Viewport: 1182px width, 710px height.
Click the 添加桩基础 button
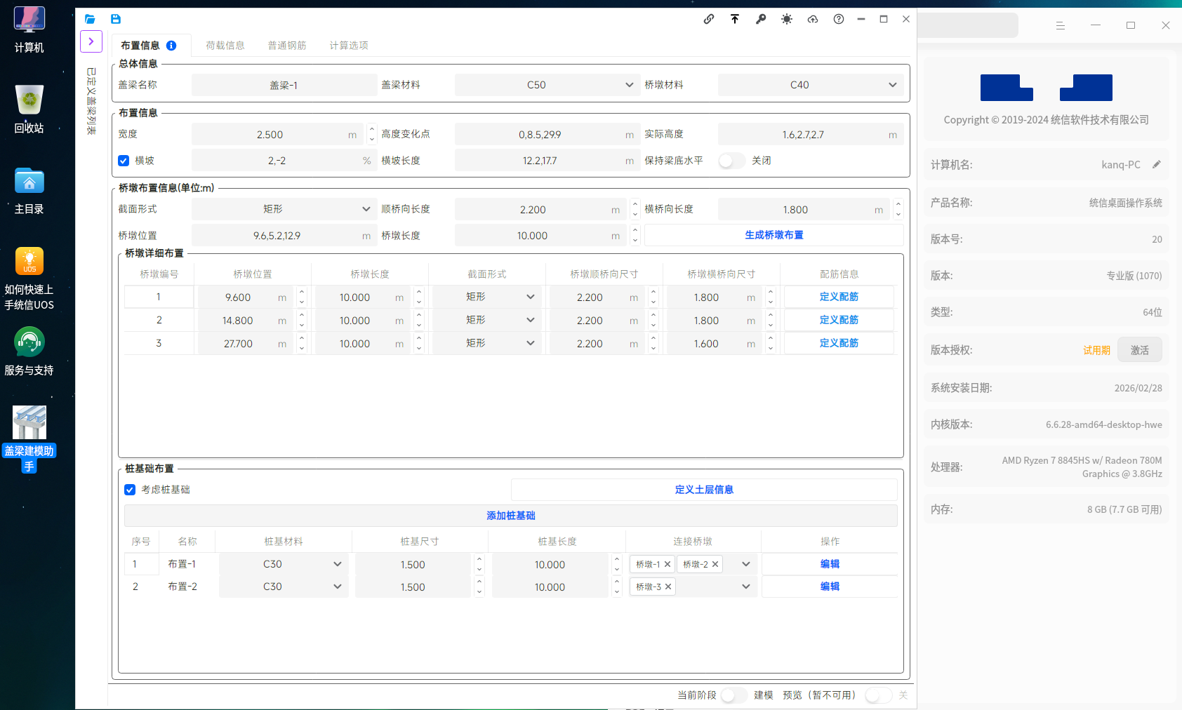[510, 516]
